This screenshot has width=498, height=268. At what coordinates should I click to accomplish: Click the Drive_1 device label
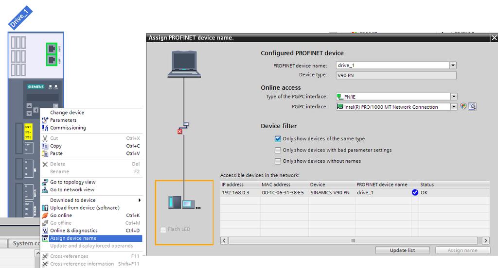[x=20, y=18]
